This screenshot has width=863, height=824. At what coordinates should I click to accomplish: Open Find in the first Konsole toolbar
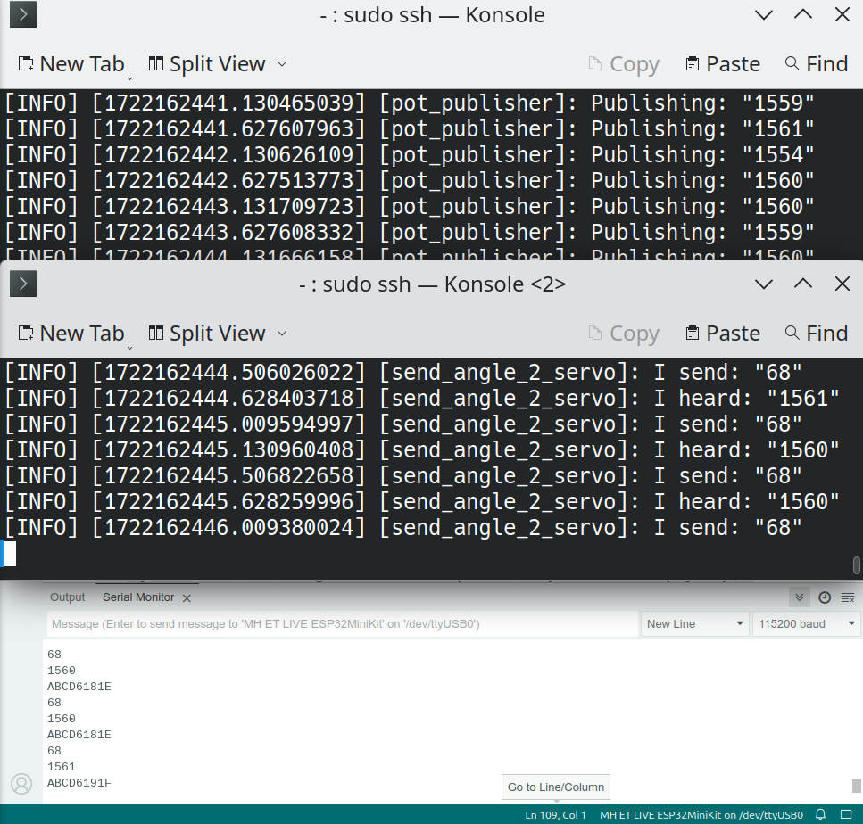coord(817,64)
